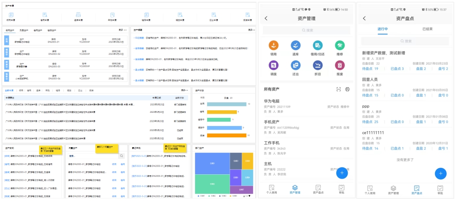The width and height of the screenshot is (456, 201).
Task: Click 已盘点 3 under 新增资产数据
Action: tap(397, 69)
